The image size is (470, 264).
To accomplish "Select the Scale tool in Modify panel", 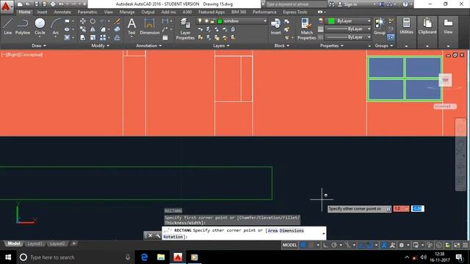I will click(x=93, y=37).
